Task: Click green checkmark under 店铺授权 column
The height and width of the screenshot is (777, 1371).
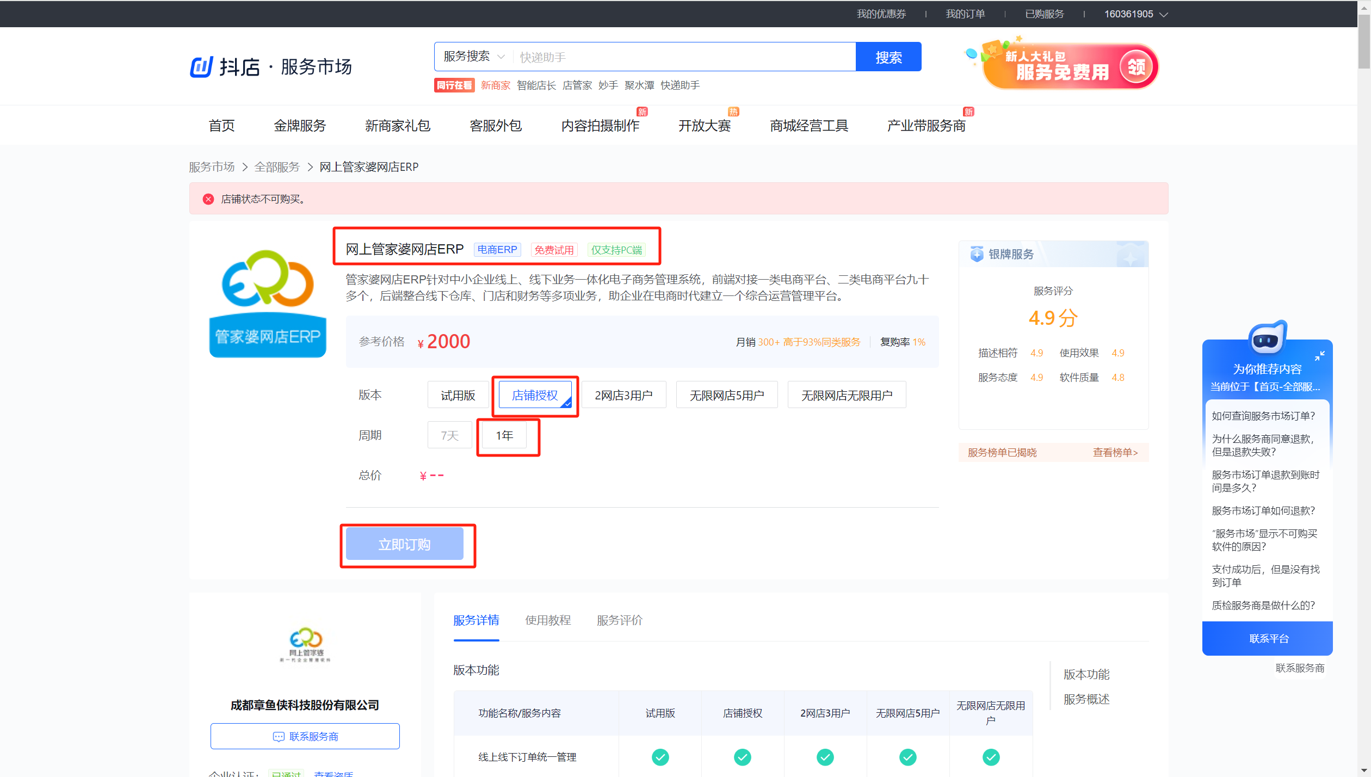Action: (742, 757)
